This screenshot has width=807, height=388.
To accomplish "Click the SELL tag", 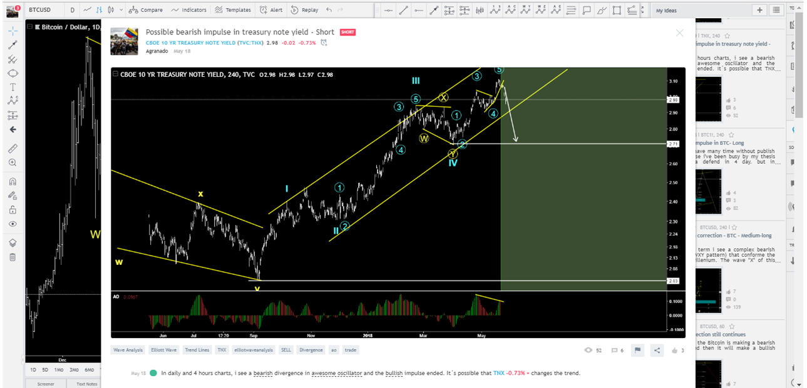I will coord(286,350).
